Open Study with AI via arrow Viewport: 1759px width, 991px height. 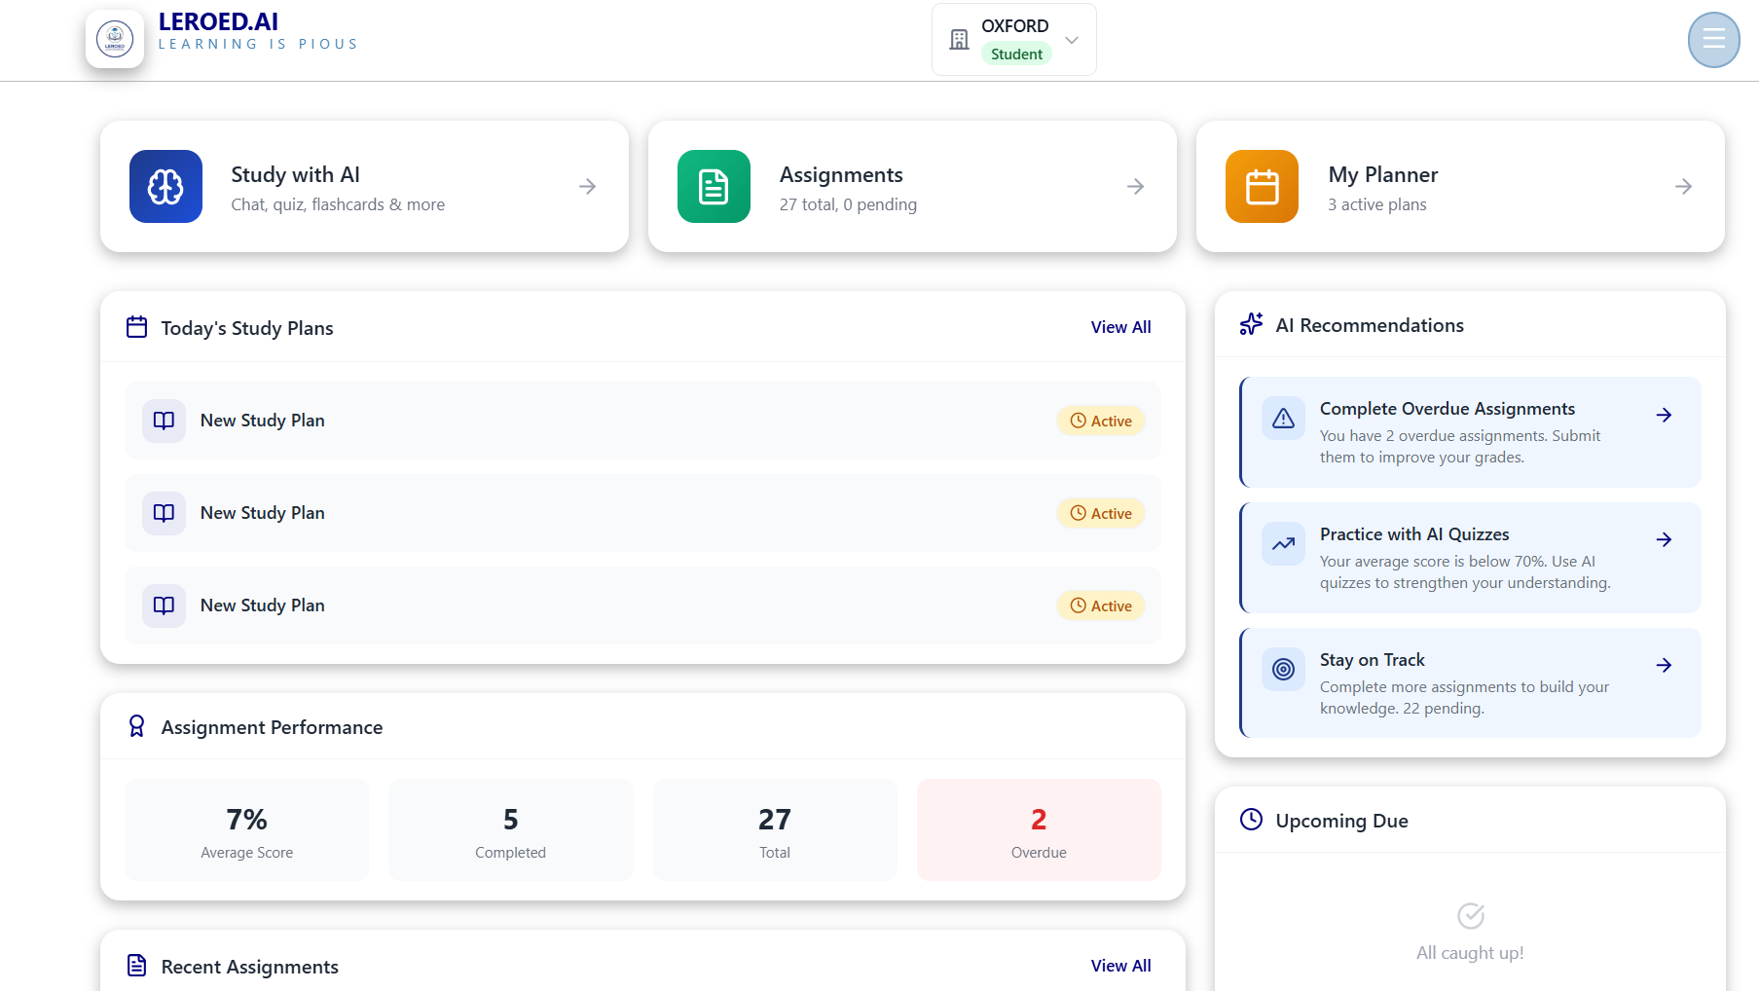pos(587,186)
